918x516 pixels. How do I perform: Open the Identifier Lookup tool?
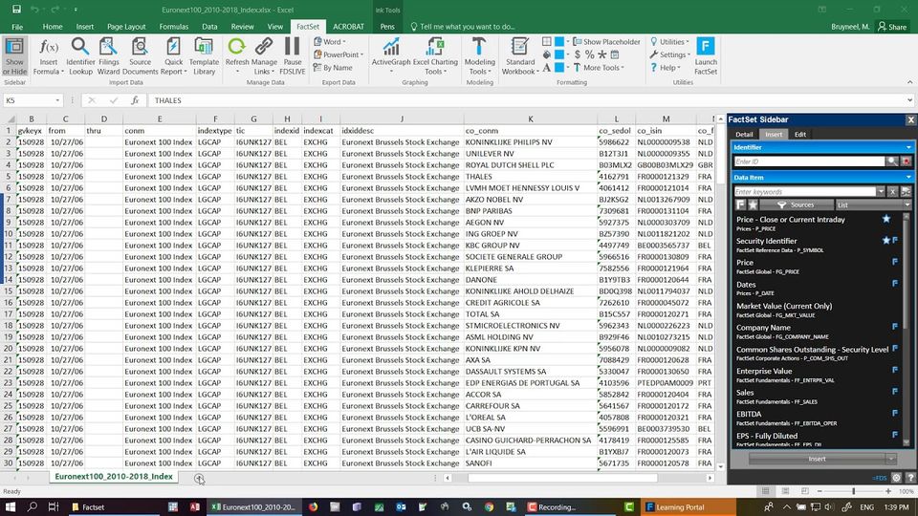[80, 56]
